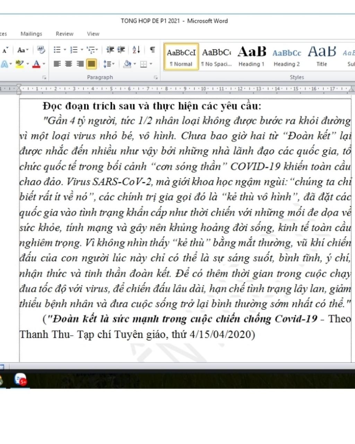Toggle Align Text Right
The width and height of the screenshot is (355, 444).
[x=80, y=64]
